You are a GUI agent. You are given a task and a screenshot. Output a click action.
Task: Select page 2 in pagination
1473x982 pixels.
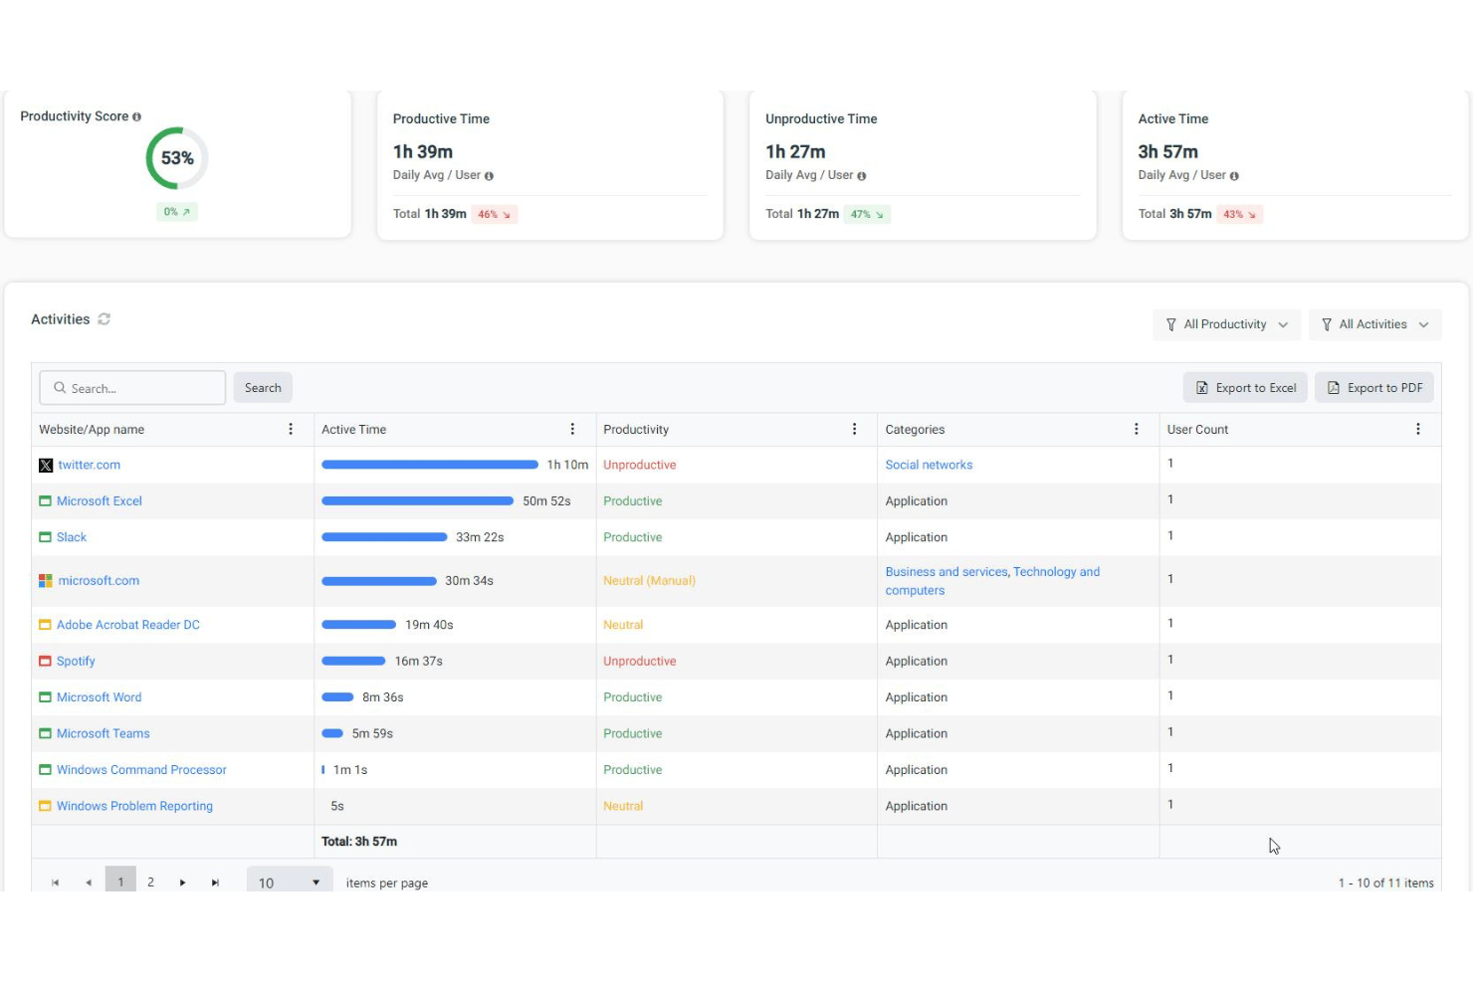(x=151, y=883)
